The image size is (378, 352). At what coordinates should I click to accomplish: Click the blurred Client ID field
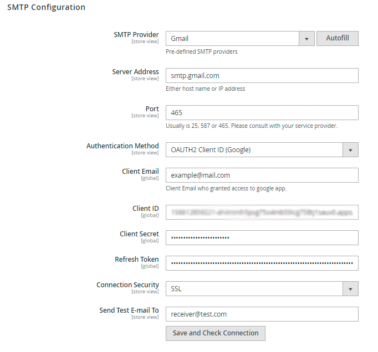pos(262,213)
